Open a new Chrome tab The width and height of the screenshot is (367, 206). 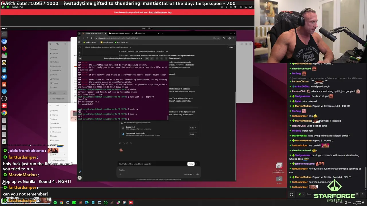click(163, 33)
